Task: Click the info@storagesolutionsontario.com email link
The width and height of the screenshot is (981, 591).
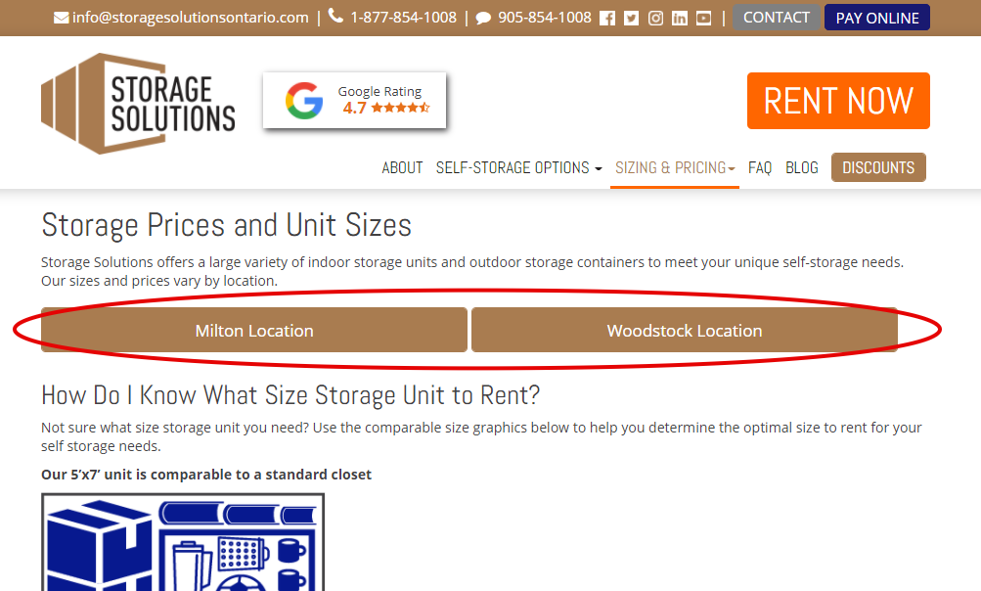Action: pos(190,18)
